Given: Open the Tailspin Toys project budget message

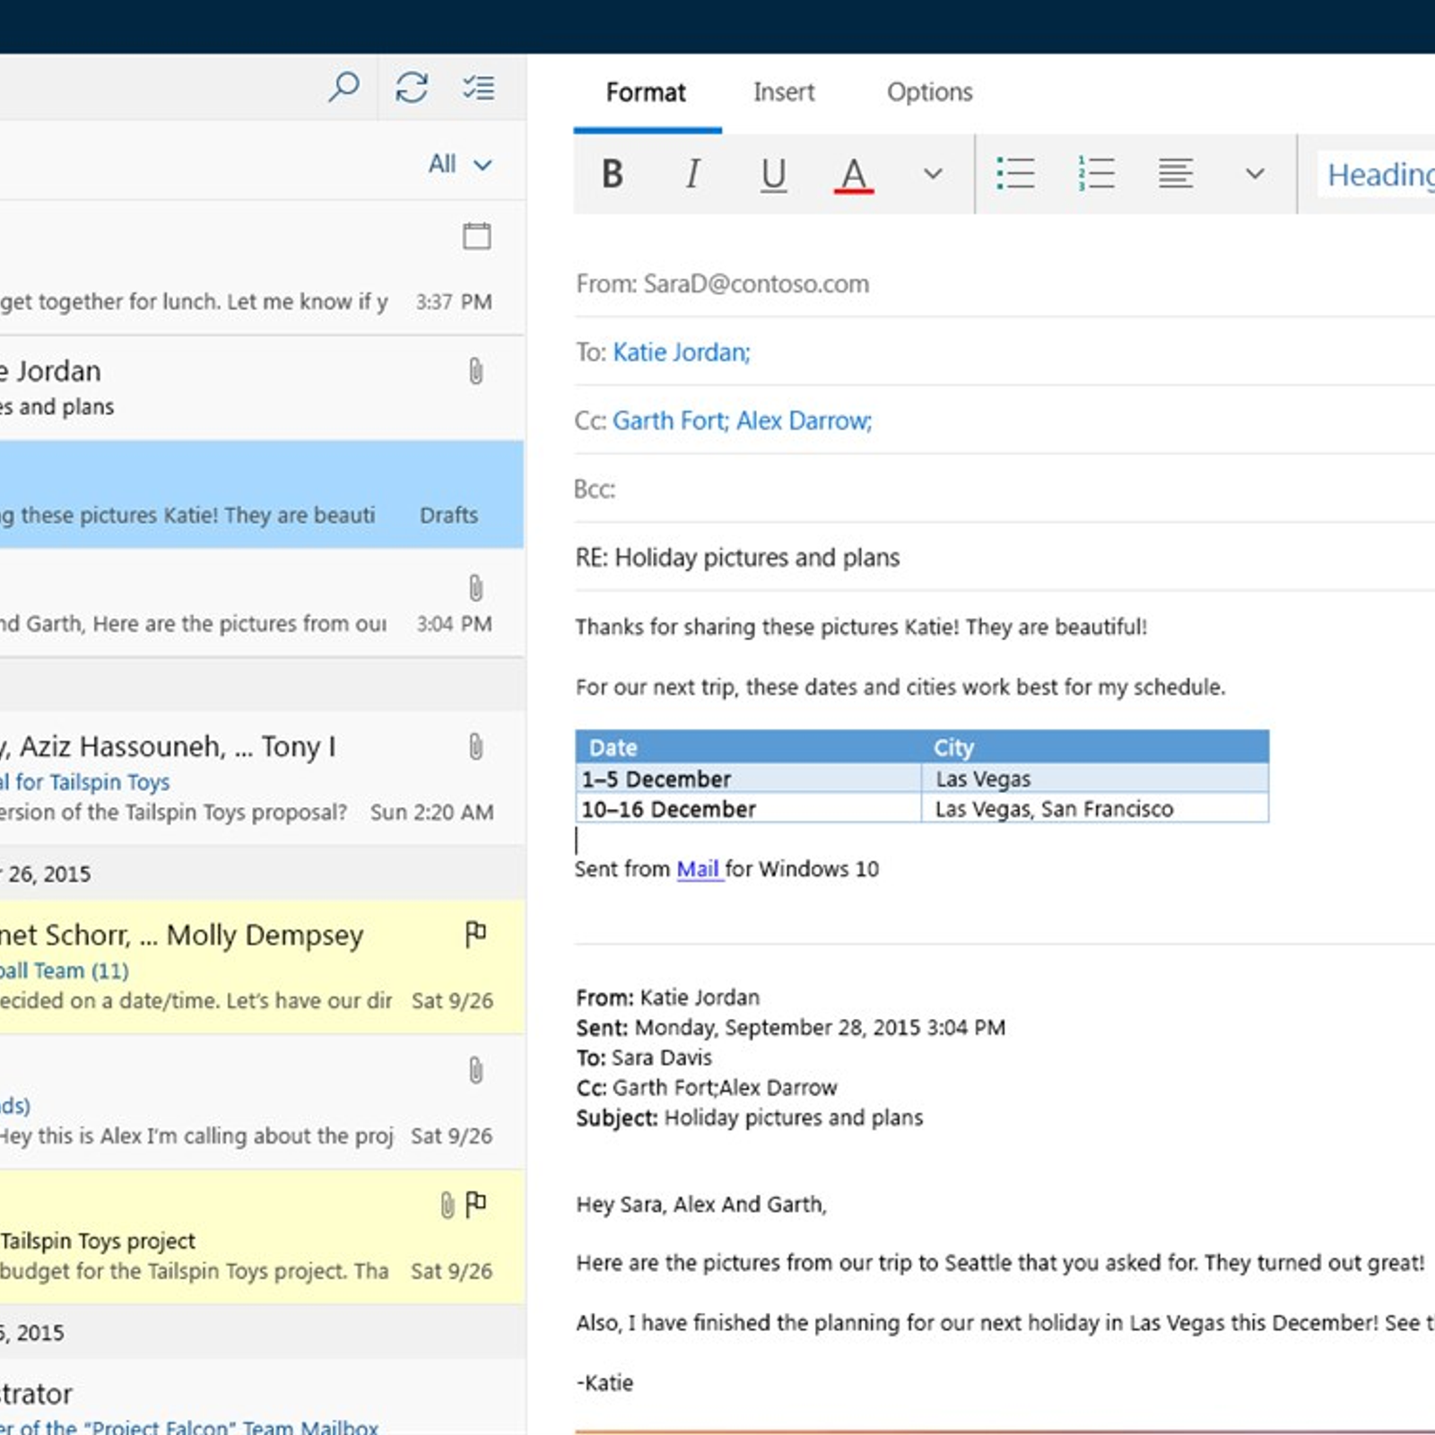Looking at the screenshot, I should [x=260, y=1237].
